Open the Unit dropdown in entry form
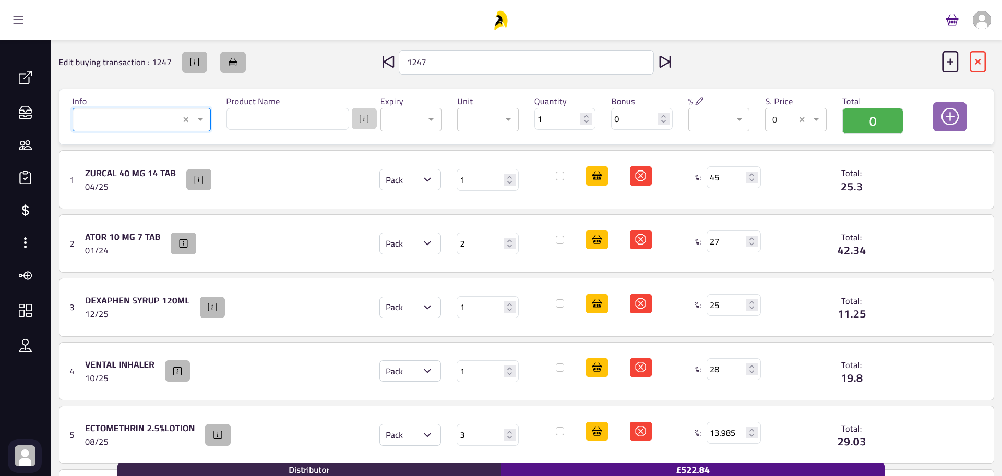 (488, 119)
